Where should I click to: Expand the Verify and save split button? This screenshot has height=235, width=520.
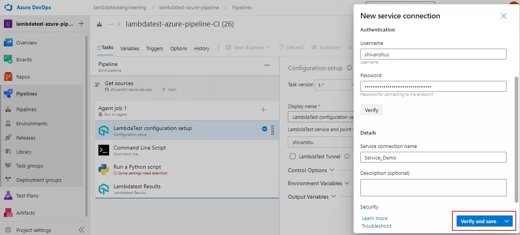[x=507, y=221]
